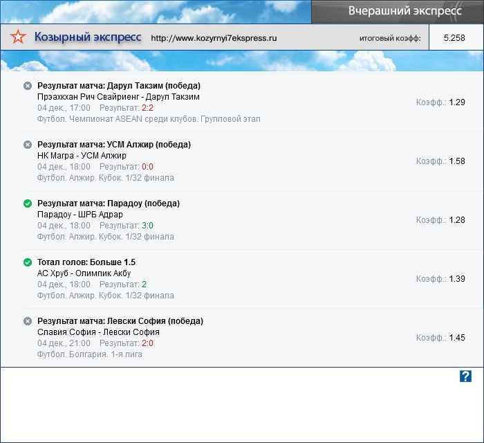Click the green checkmark beside Парадоу bet

pyautogui.click(x=28, y=204)
